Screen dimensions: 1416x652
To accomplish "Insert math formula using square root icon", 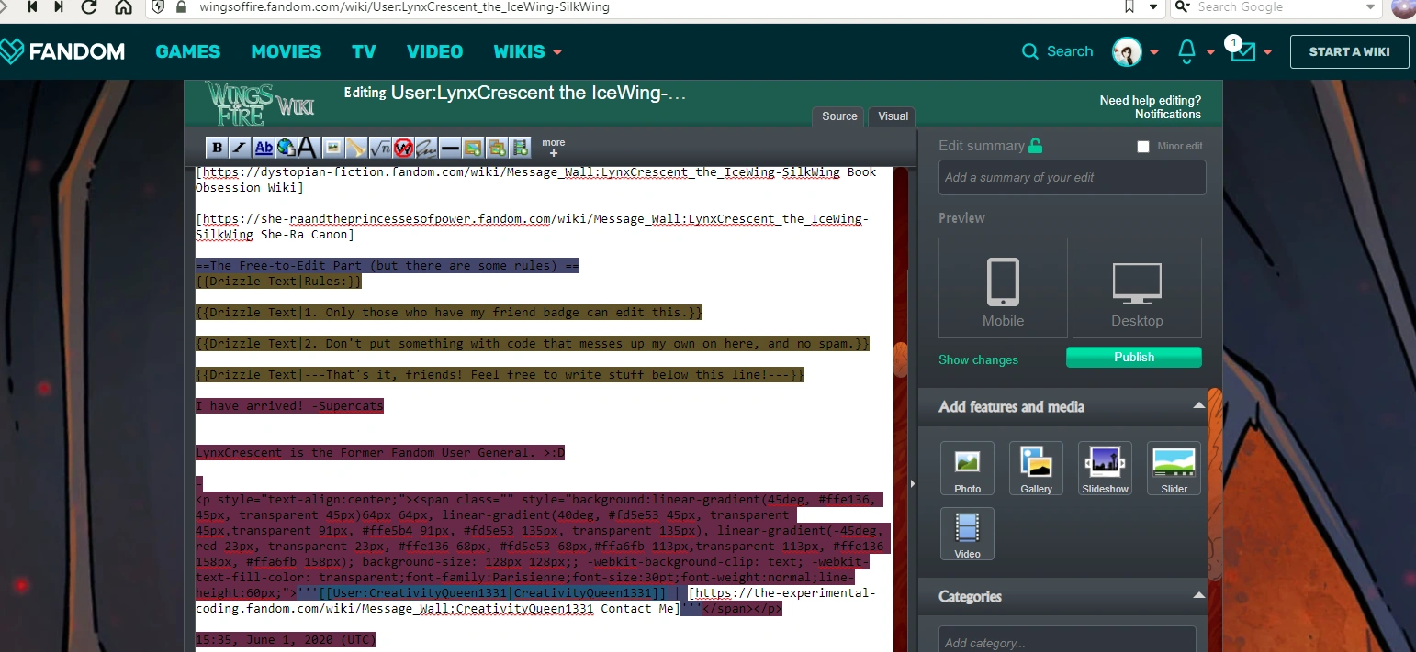I will [379, 148].
